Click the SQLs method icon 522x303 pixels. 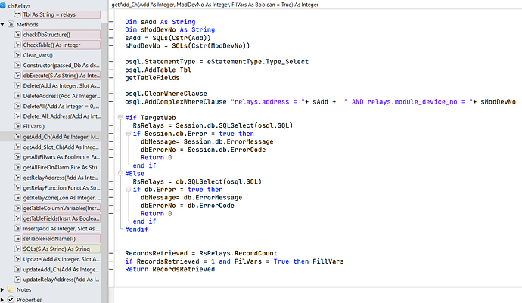[x=17, y=249]
